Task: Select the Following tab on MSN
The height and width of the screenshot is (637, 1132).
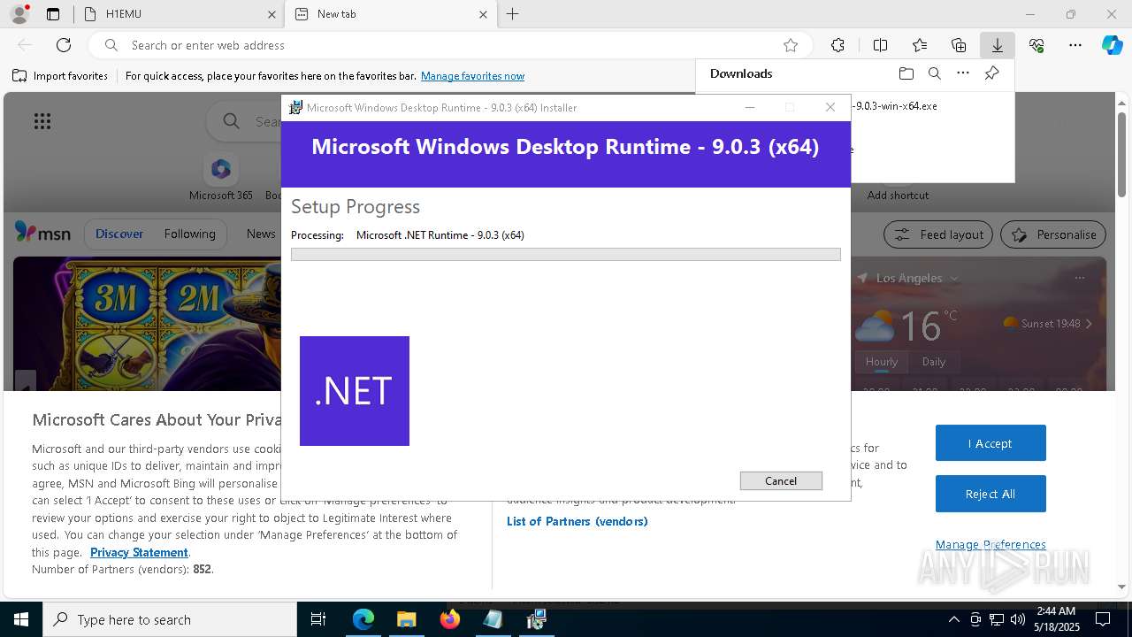Action: (x=189, y=234)
